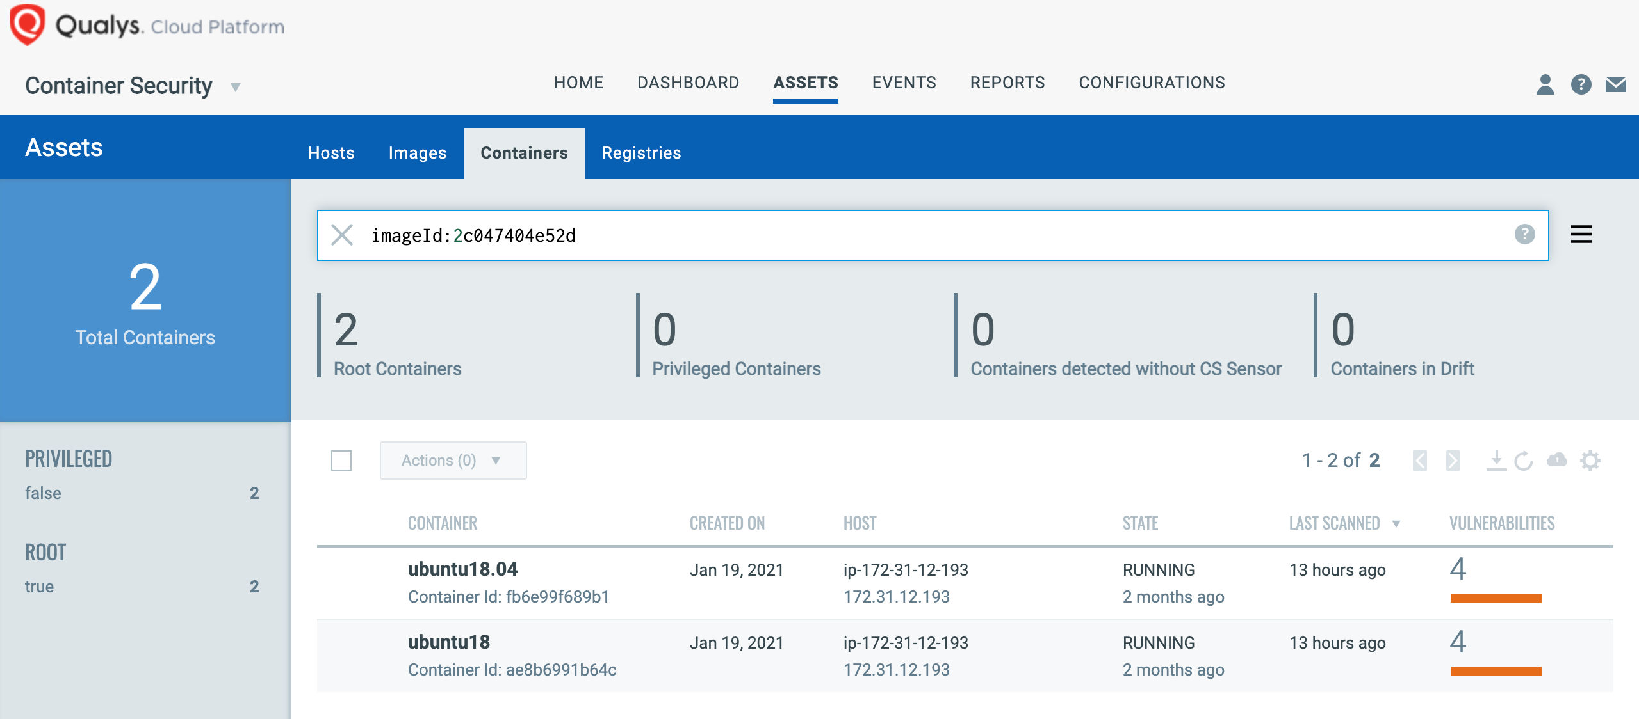This screenshot has height=719, width=1639.
Task: Clear the search query with X icon
Action: coord(342,235)
